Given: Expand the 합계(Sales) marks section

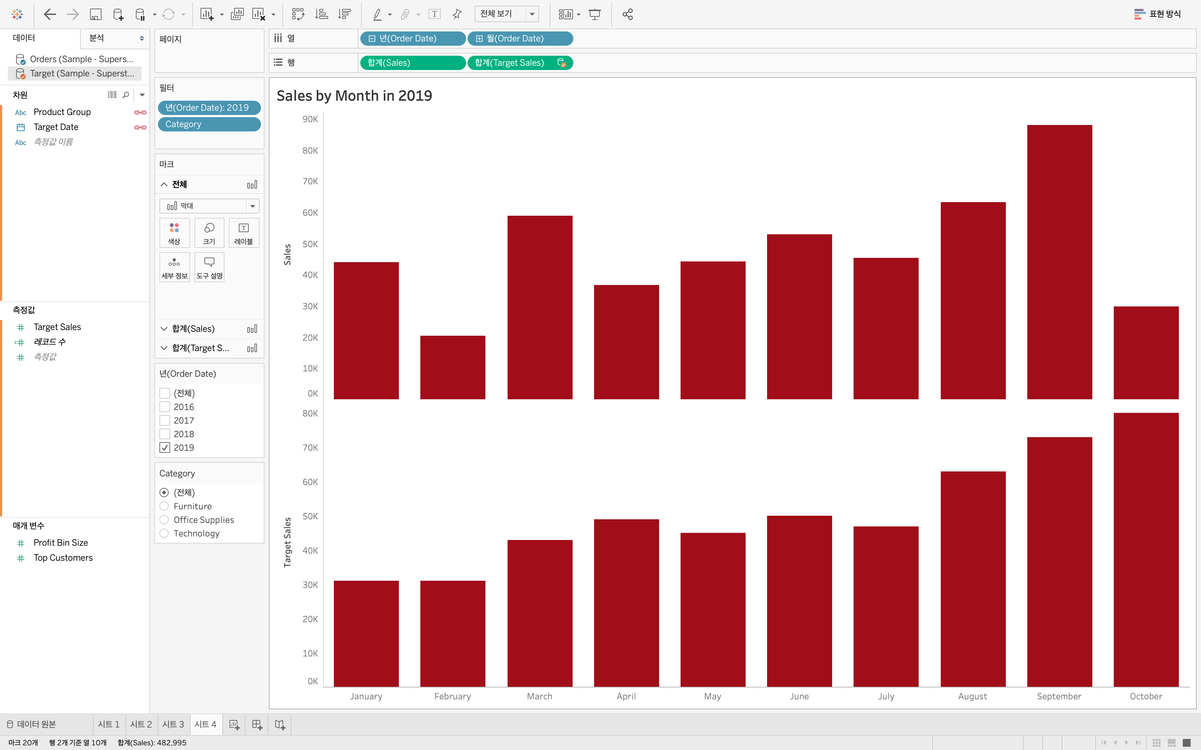Looking at the screenshot, I should [x=164, y=328].
